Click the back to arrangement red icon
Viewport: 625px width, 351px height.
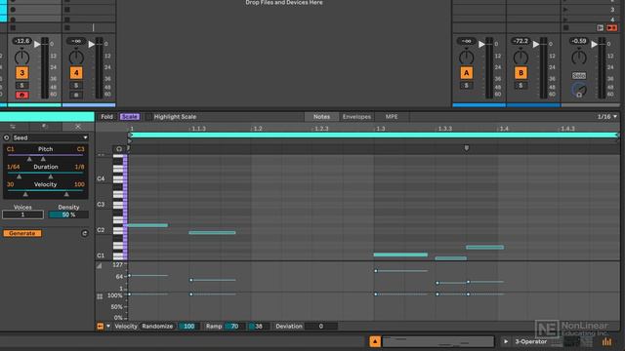pyautogui.click(x=611, y=27)
